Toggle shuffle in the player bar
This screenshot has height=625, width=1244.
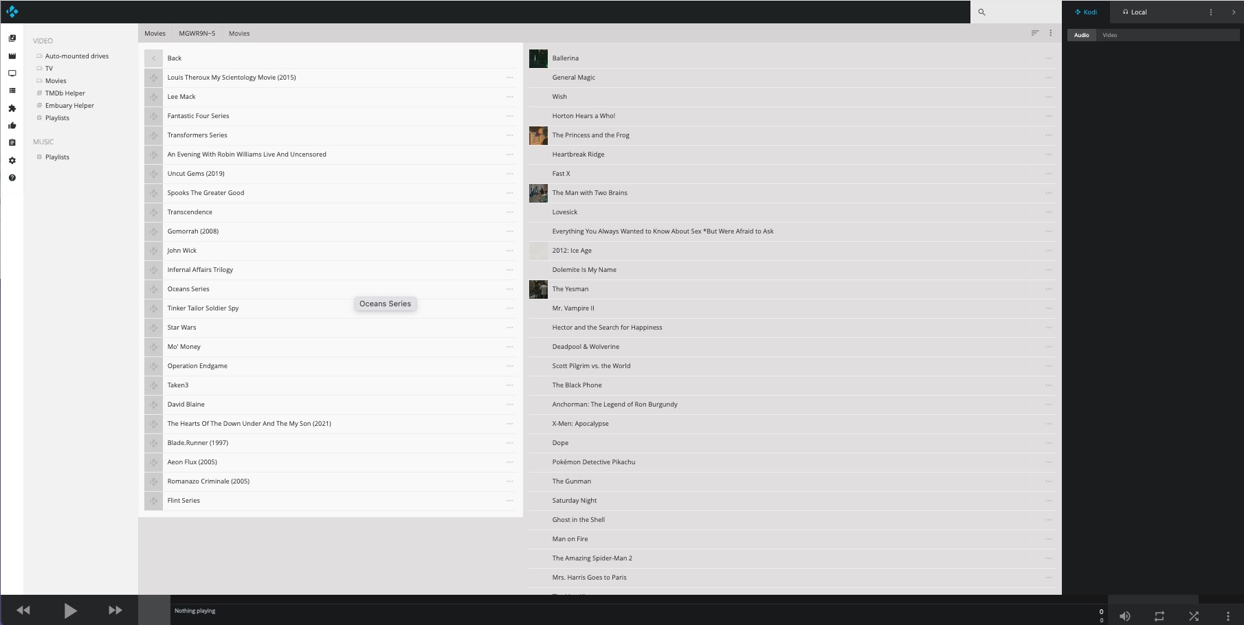[1194, 616]
